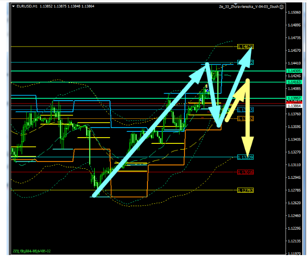
Task: Click the 1.14570 price scale value
Action: 295,50
